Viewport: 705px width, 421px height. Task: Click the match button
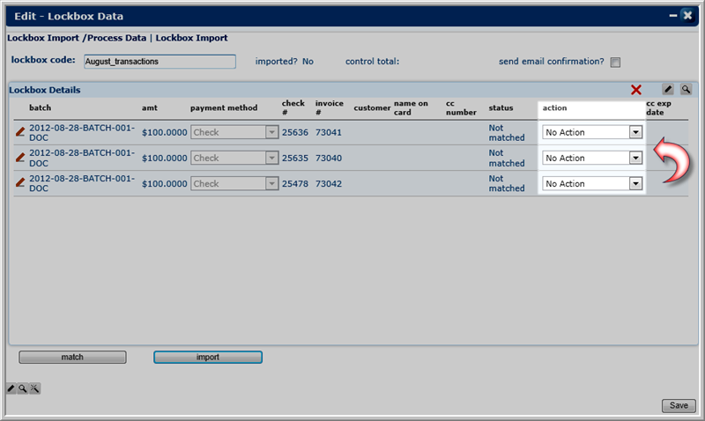[72, 358]
